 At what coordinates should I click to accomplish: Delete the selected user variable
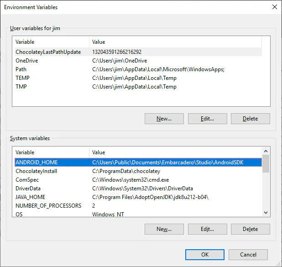point(250,119)
